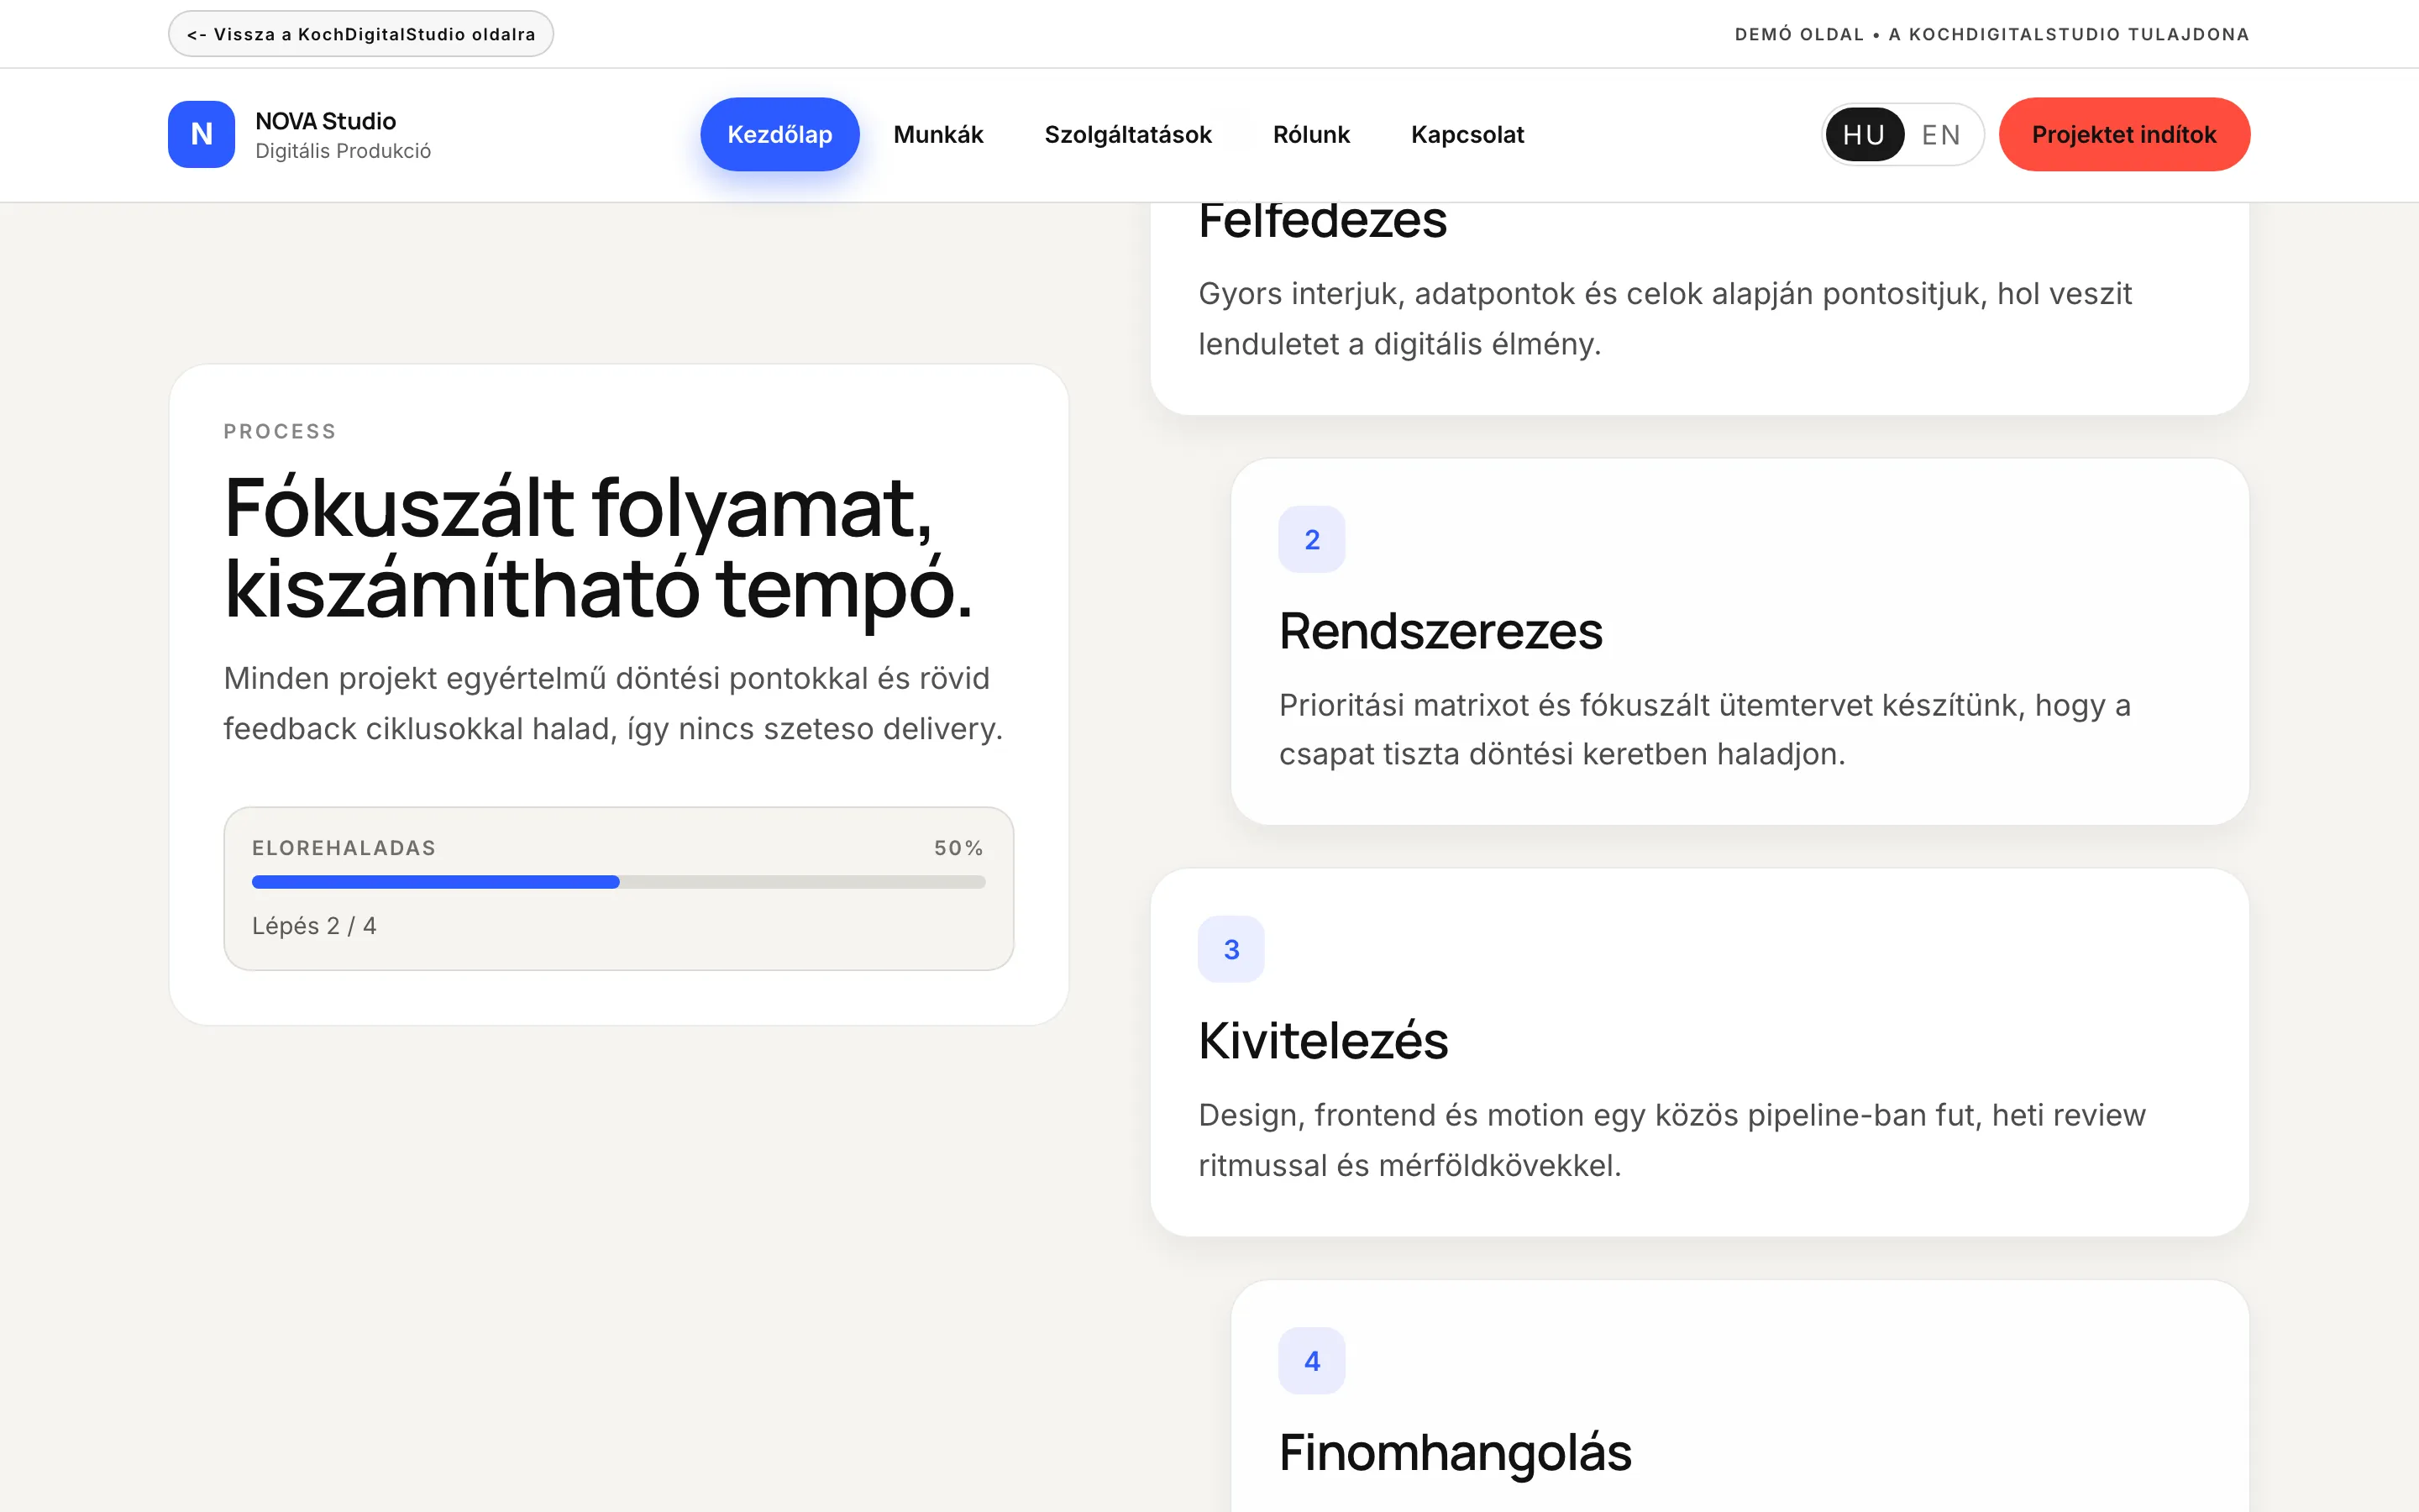The image size is (2419, 1512).
Task: Click the numbered badge 2 on Rendszerezes card
Action: point(1311,538)
